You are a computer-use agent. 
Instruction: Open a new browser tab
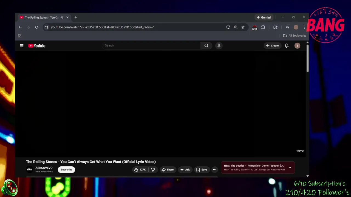[x=76, y=17]
